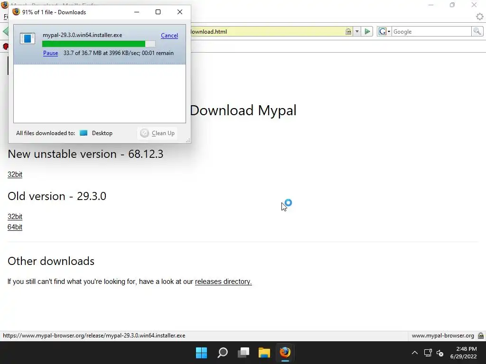Click the green download progress bar

click(x=99, y=44)
